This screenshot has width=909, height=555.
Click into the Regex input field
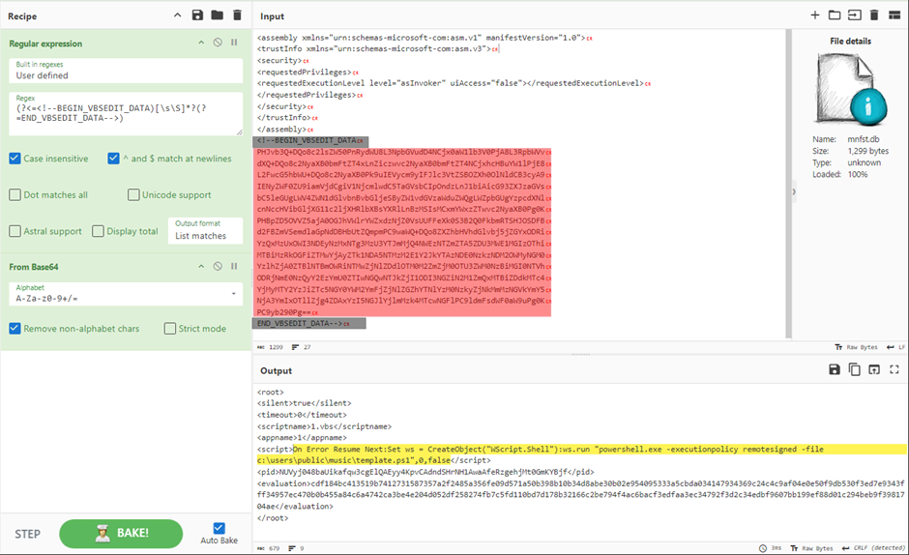[126, 114]
